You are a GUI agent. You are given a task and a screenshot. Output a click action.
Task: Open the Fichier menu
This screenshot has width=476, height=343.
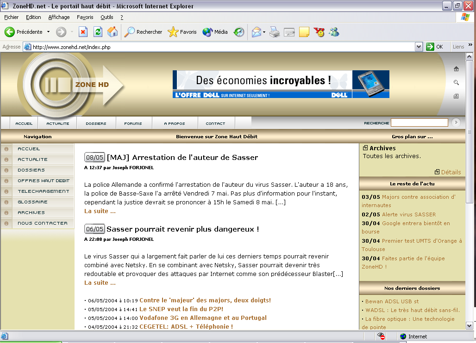point(11,17)
